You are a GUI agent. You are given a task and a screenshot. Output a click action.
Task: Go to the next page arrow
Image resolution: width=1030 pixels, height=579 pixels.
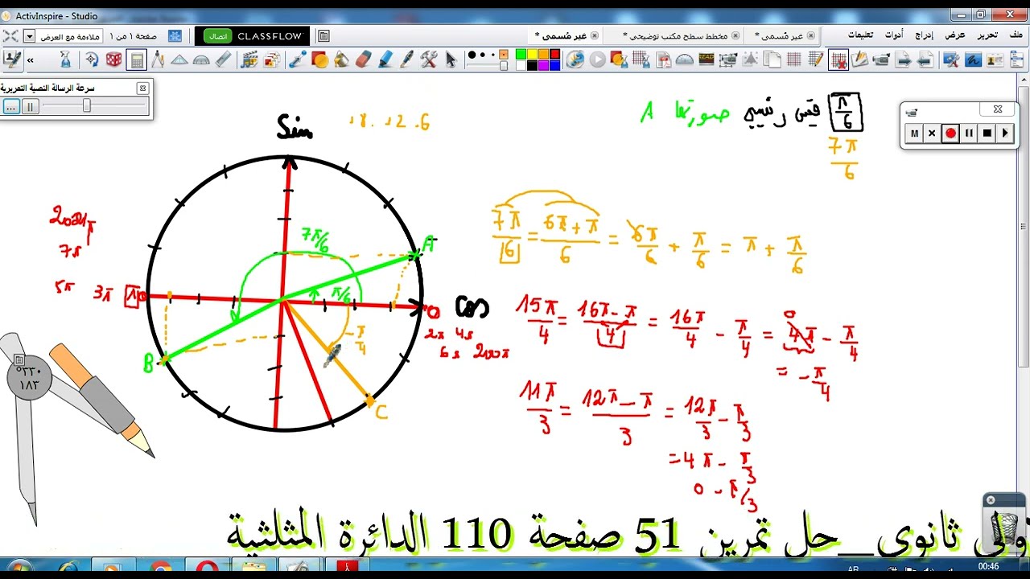tap(904, 60)
